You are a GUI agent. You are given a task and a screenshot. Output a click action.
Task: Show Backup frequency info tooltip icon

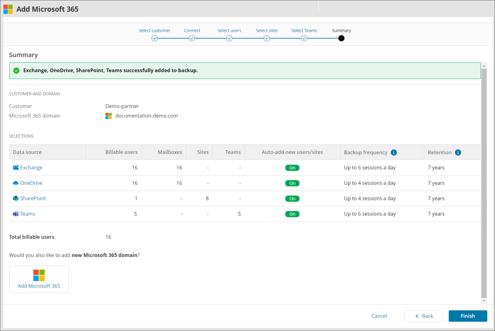(x=394, y=152)
